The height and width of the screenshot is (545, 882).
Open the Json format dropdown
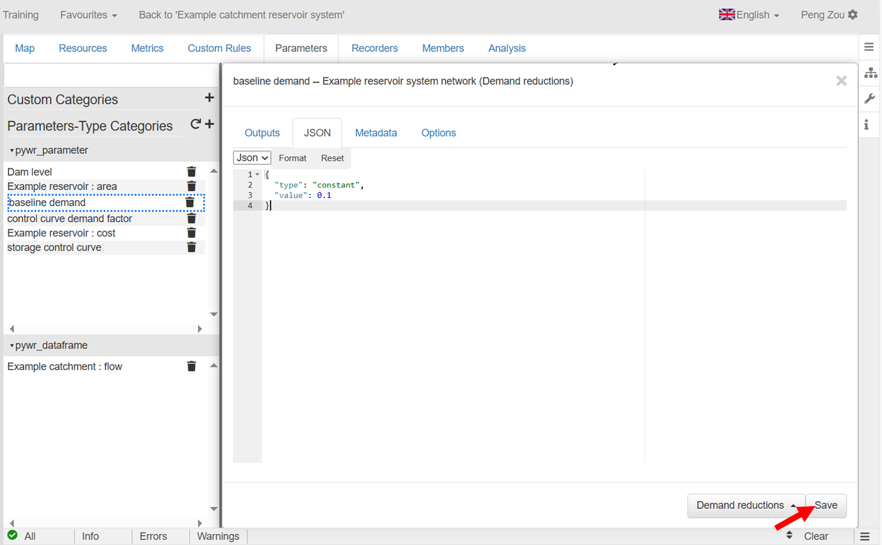coord(252,158)
